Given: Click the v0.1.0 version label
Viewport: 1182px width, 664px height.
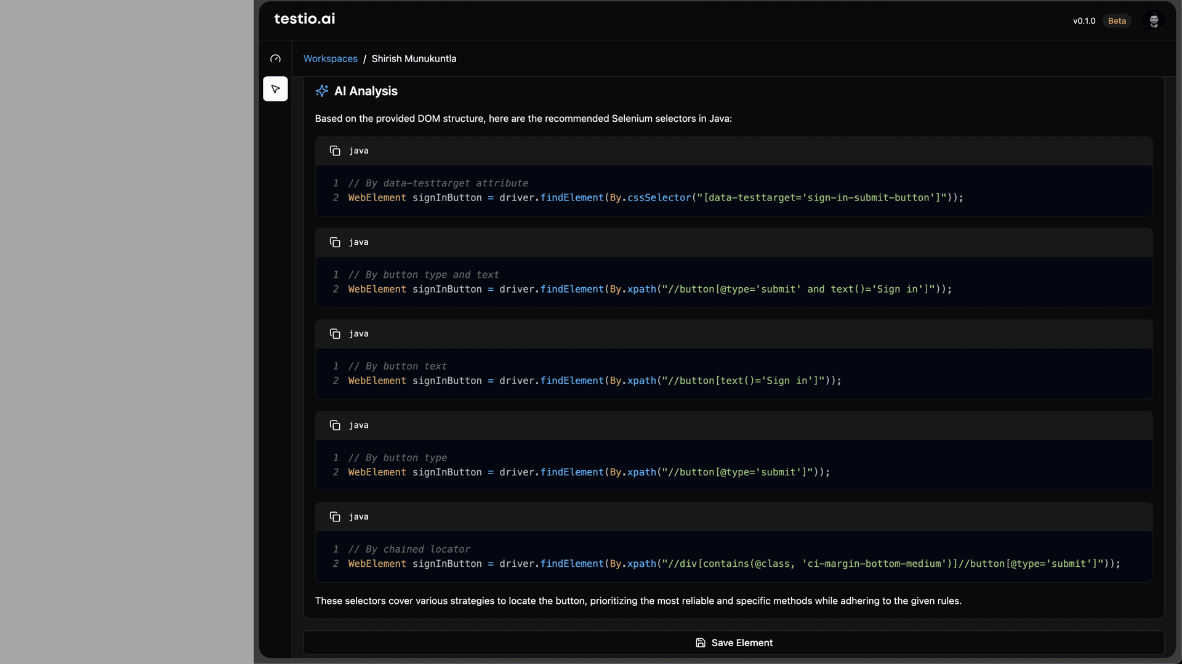Looking at the screenshot, I should coord(1083,21).
